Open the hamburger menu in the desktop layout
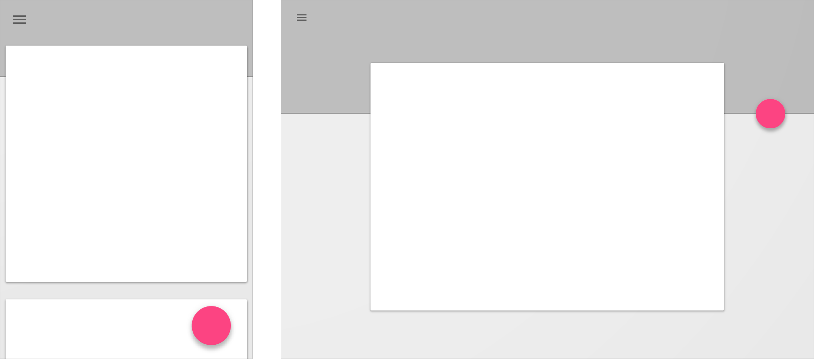 pyautogui.click(x=301, y=18)
